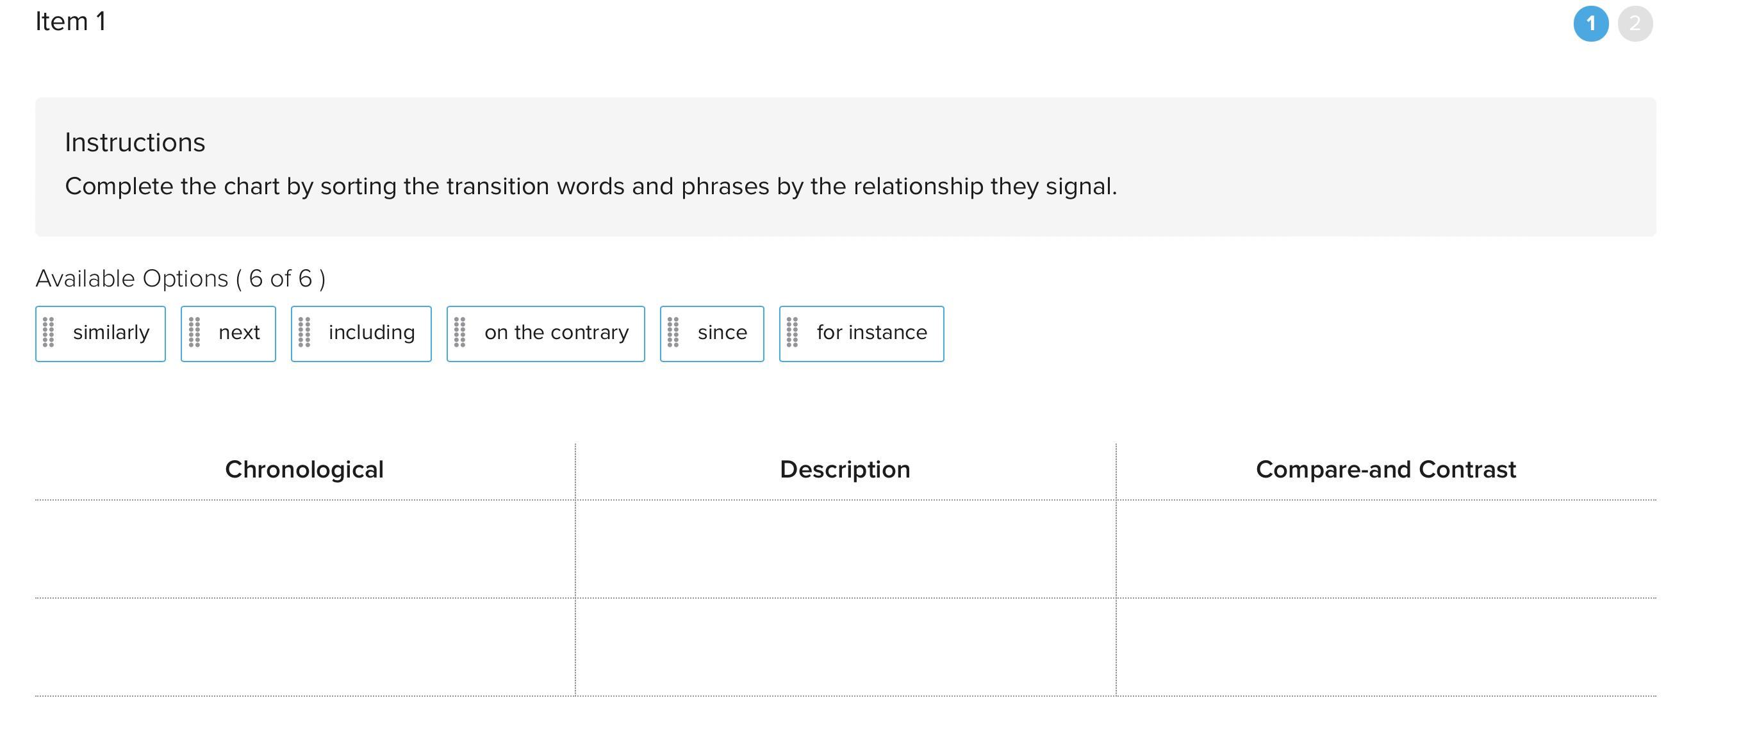
Task: Click the drag handle on "on the contrary"
Action: pos(459,332)
